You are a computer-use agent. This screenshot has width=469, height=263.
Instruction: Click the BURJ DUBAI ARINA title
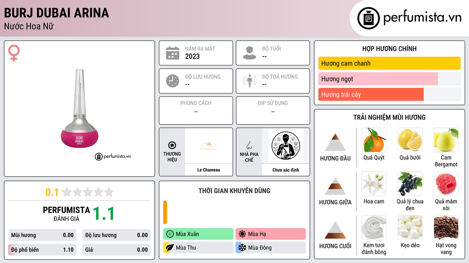(x=56, y=13)
